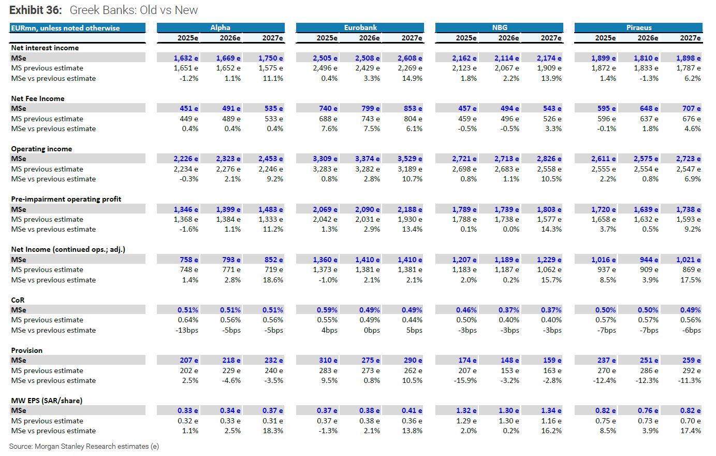716x456 pixels.
Task: Select the 'Pre-impairment operating profit' section label
Action: 66,199
